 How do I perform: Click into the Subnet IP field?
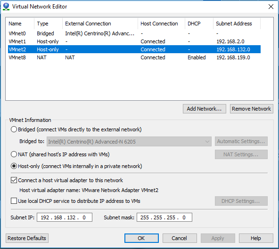click(65, 217)
